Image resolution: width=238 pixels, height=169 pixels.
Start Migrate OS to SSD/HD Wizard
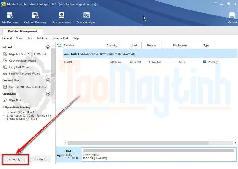pyautogui.click(x=27, y=54)
